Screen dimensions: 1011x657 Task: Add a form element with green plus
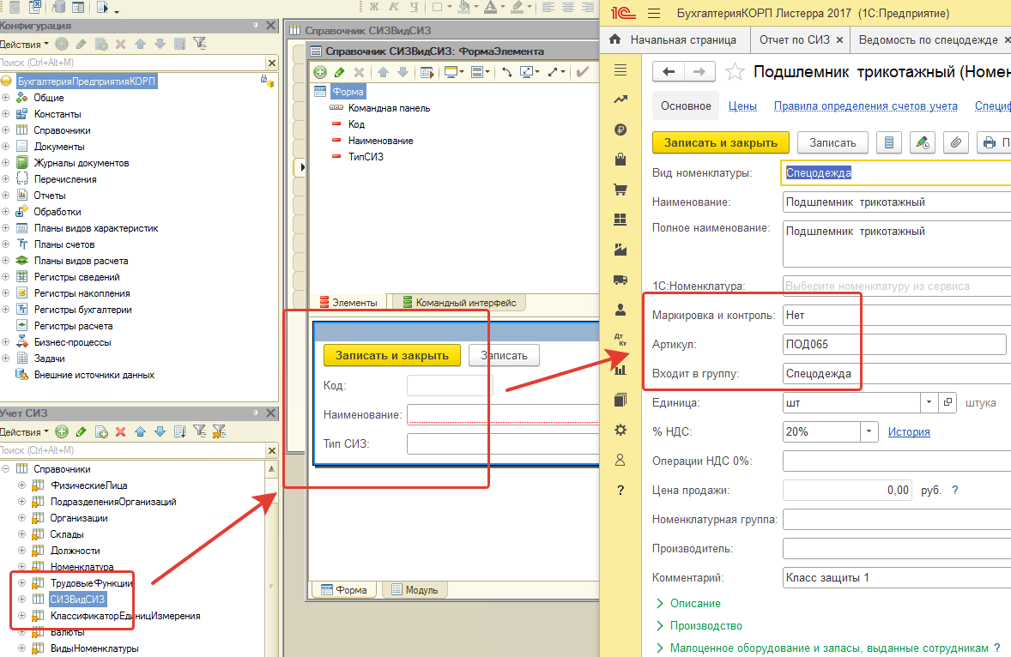click(320, 72)
